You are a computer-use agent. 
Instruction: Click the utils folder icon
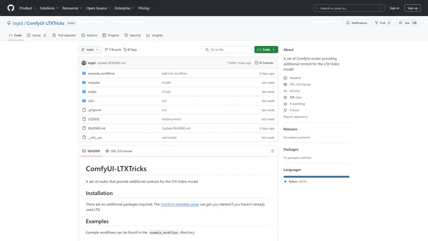click(84, 101)
